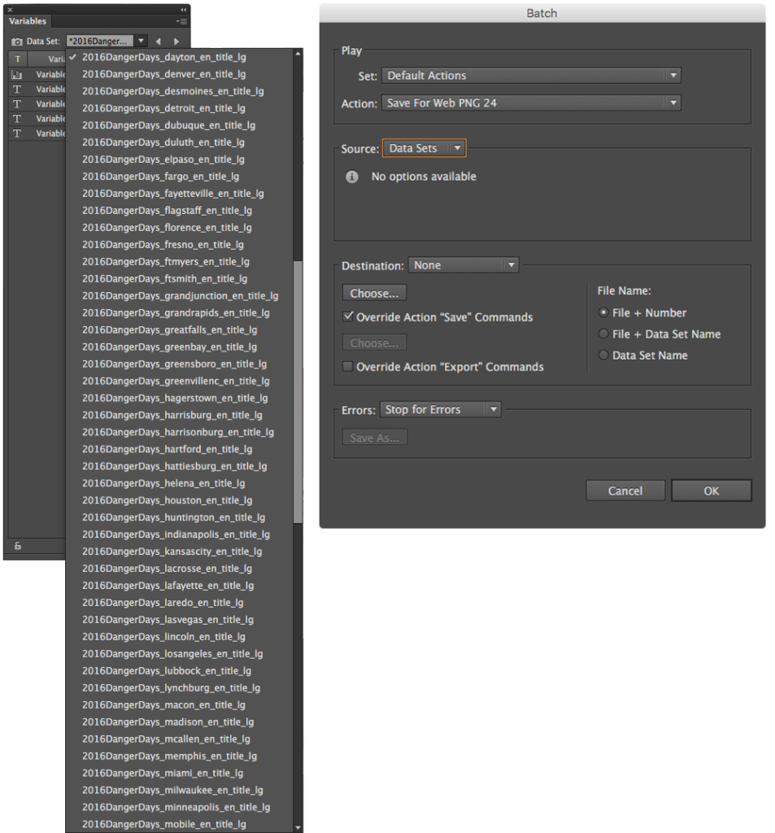Image resolution: width=775 pixels, height=833 pixels.
Task: Select 2016DangerDays_dayton_en_title_lg checked entry
Action: [164, 57]
